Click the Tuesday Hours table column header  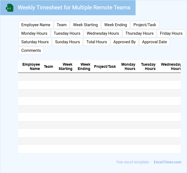pos(148,66)
